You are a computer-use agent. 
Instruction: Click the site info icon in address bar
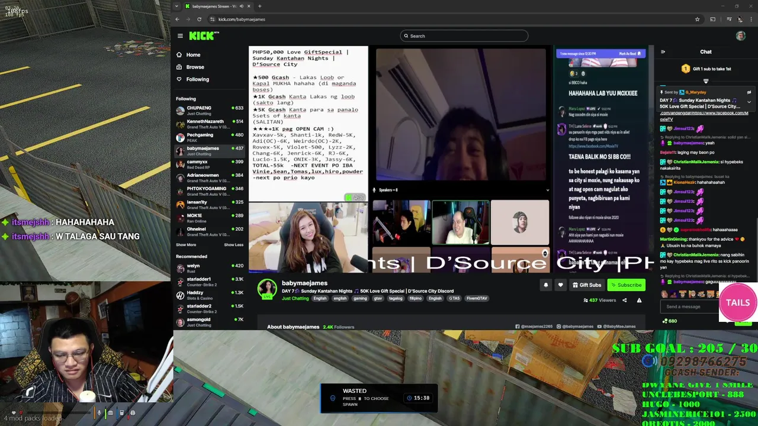point(213,20)
